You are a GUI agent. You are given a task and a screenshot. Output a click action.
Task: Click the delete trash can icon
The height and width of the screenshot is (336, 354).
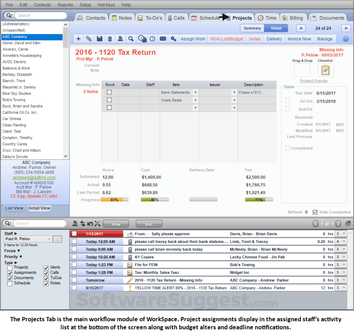[x=110, y=39]
